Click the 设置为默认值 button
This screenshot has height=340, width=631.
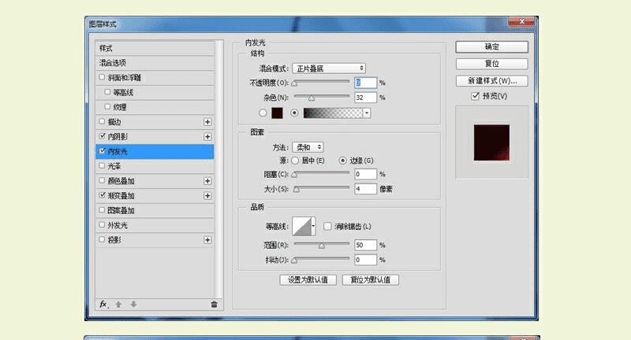[308, 279]
